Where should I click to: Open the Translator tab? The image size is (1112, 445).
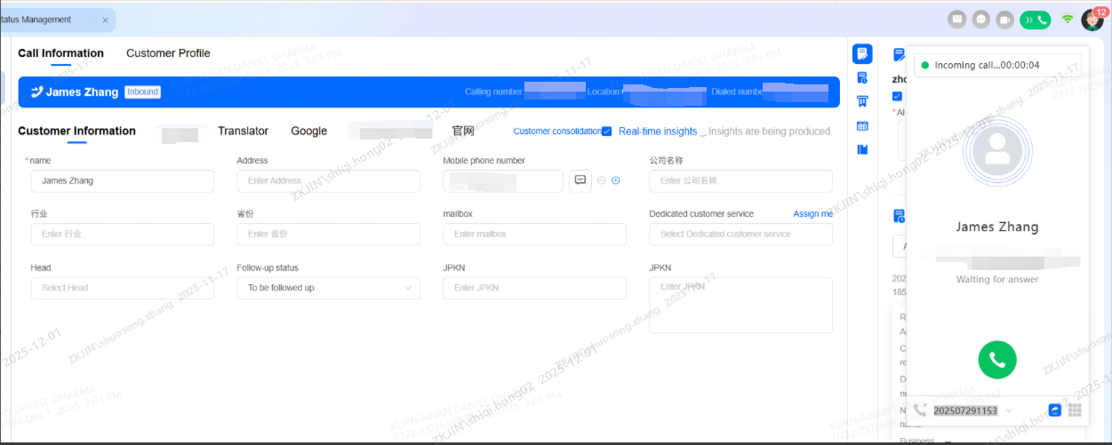[x=243, y=131]
